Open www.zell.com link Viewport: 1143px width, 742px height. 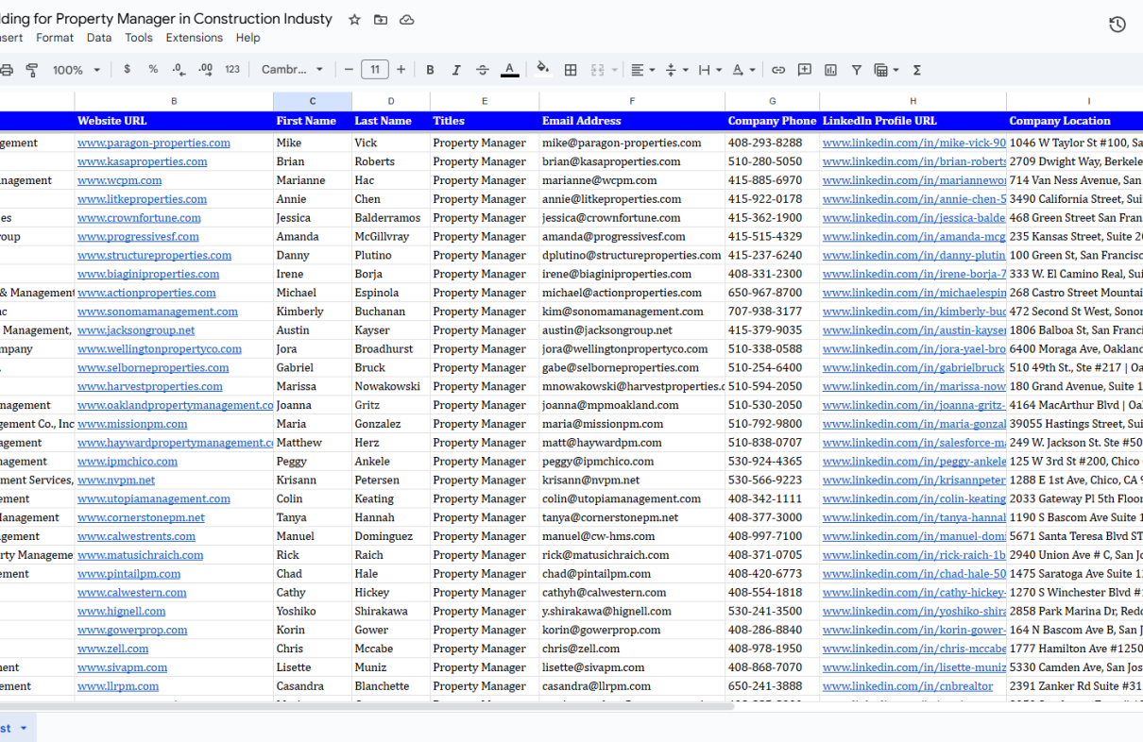(x=113, y=649)
